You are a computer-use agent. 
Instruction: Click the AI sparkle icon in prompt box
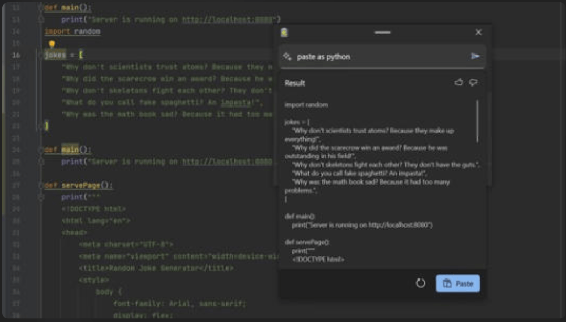click(287, 56)
